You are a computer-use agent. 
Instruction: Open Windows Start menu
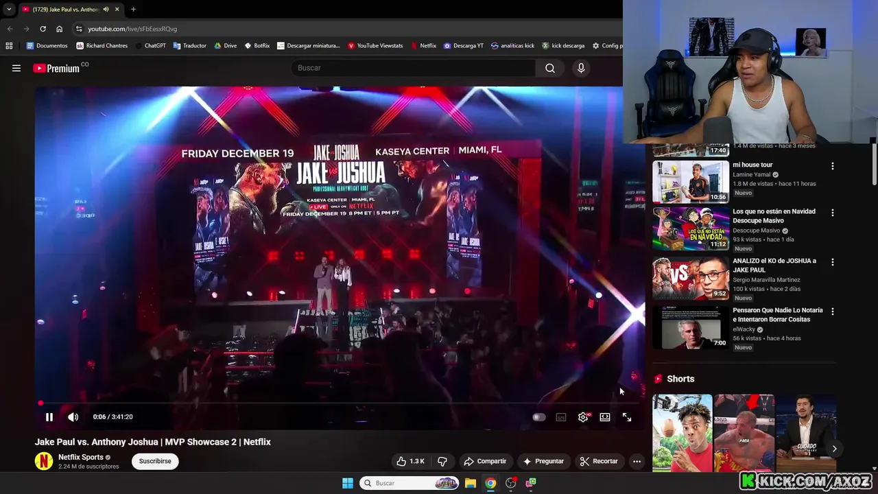[348, 483]
